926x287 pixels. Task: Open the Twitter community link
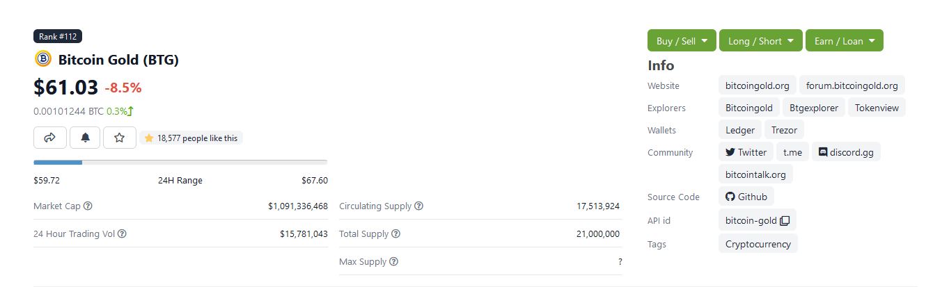[746, 152]
